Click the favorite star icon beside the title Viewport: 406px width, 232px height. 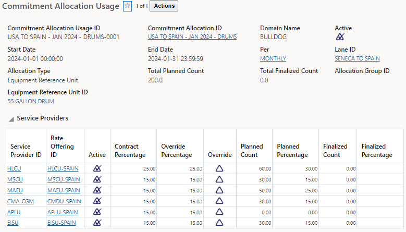(x=127, y=6)
